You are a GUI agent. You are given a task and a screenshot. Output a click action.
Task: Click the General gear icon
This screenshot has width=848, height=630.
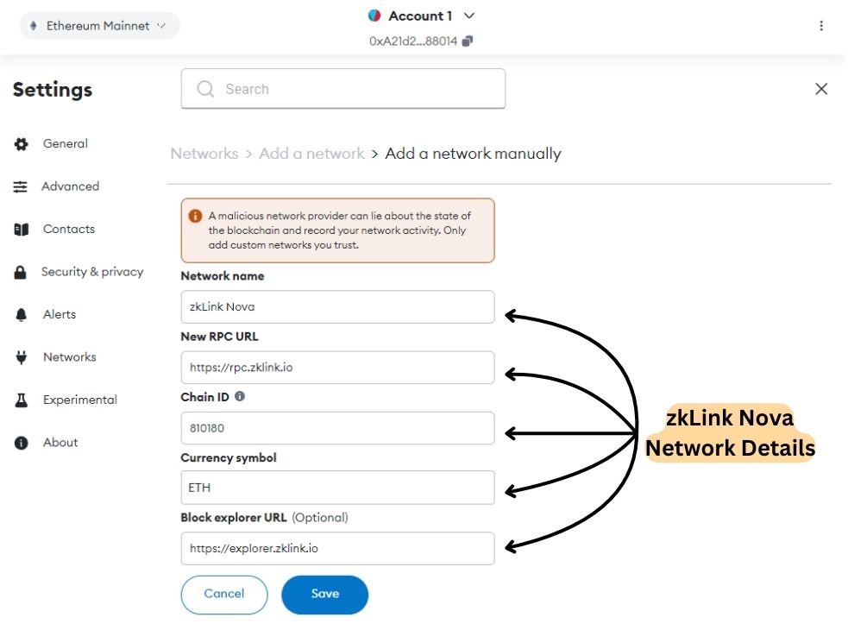tap(21, 144)
